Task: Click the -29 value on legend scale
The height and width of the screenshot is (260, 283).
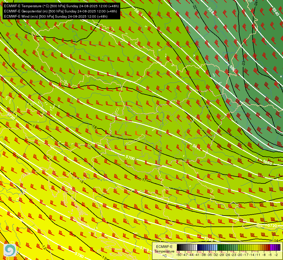Action: tap(221, 255)
